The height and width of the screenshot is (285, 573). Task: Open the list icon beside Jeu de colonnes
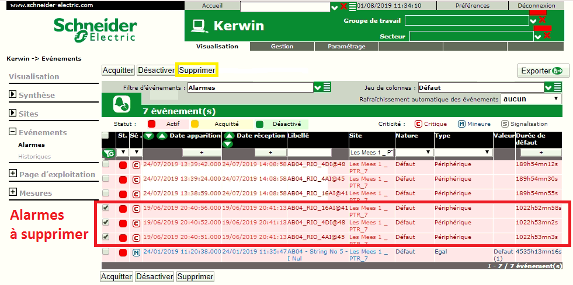coord(557,87)
